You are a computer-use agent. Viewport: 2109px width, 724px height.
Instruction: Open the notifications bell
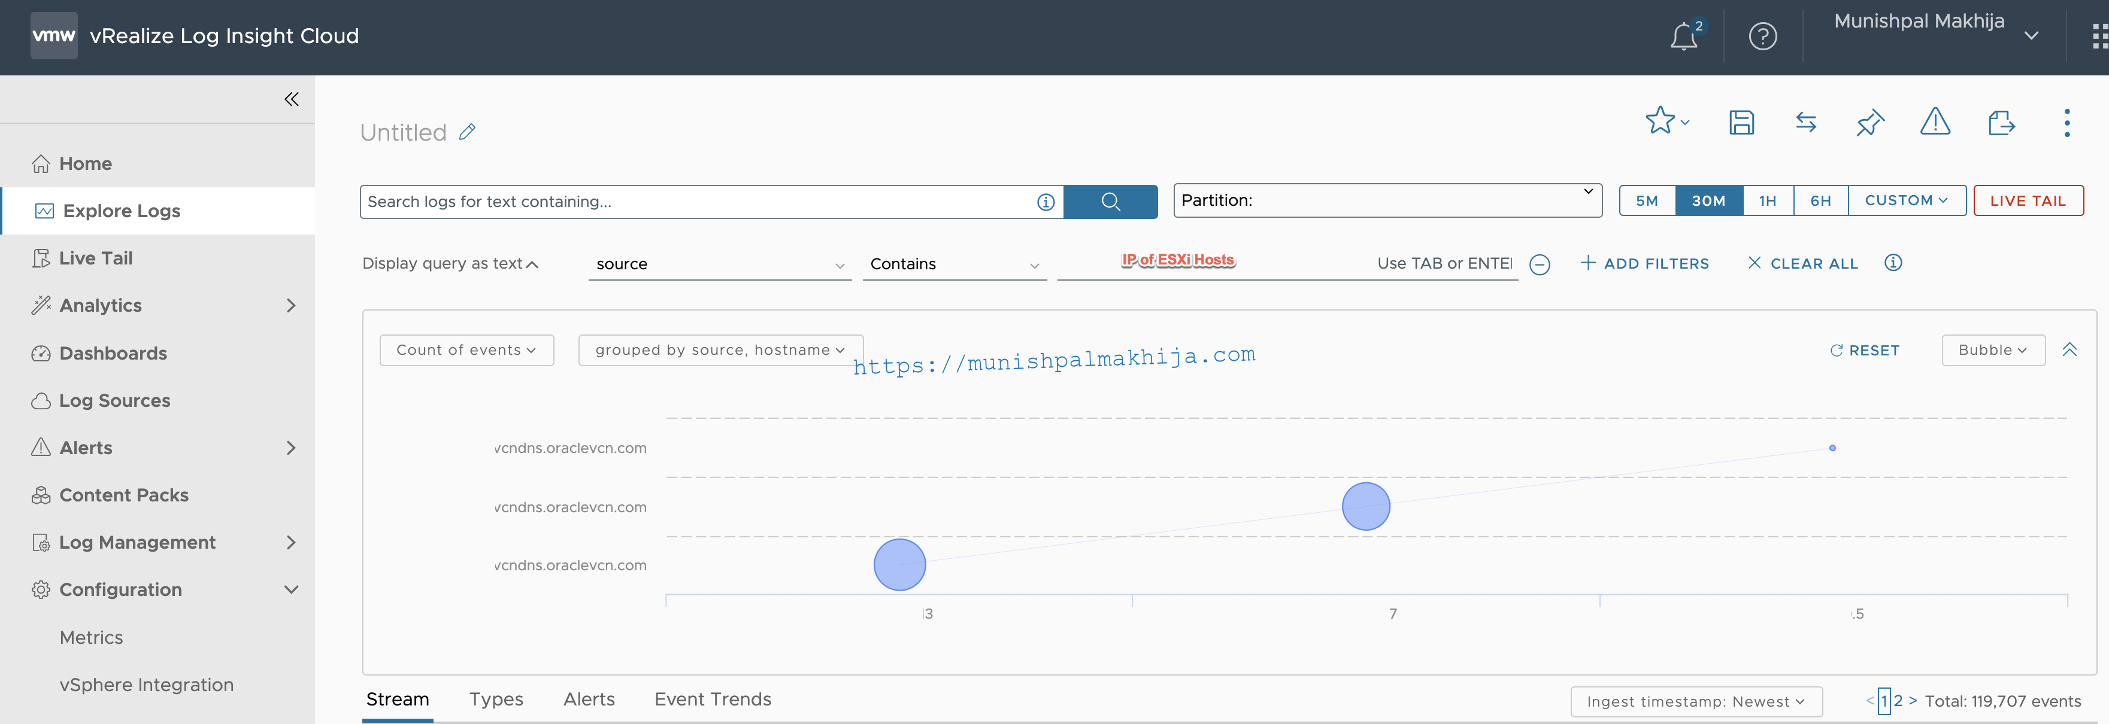(1685, 36)
